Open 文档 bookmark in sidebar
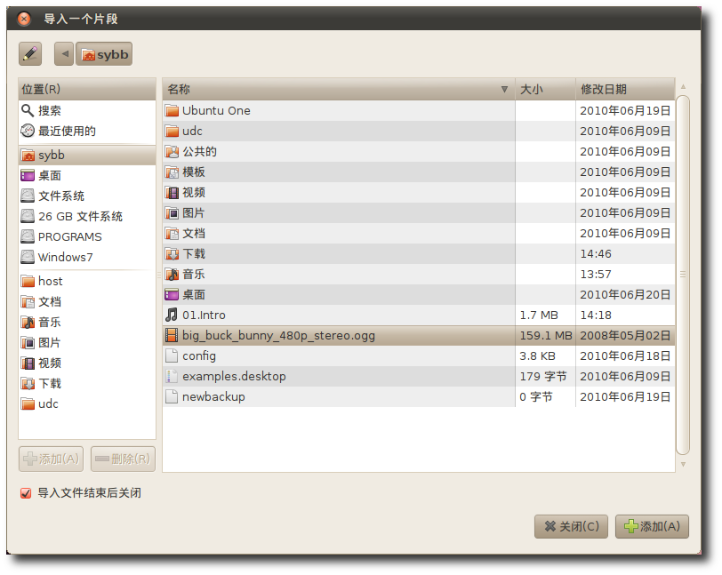The image size is (722, 575). pos(87,301)
